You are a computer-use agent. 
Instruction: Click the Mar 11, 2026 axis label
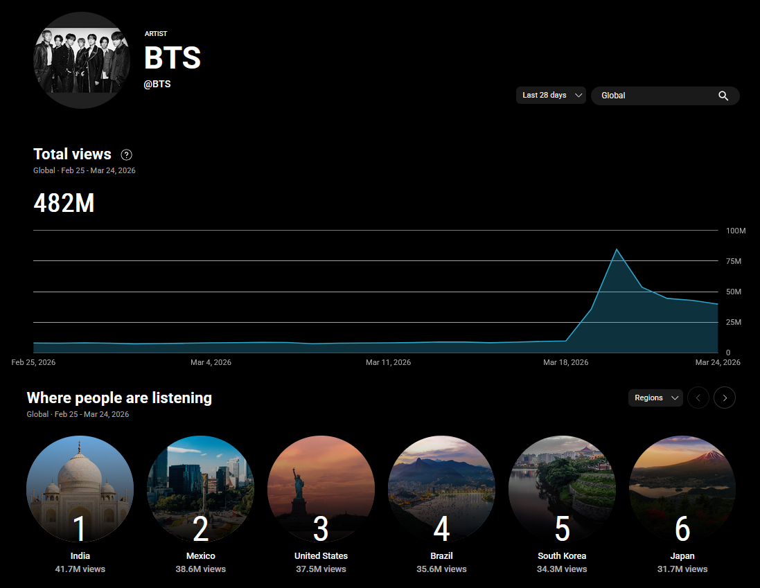click(x=388, y=362)
